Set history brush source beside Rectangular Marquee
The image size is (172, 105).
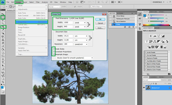point(110,19)
